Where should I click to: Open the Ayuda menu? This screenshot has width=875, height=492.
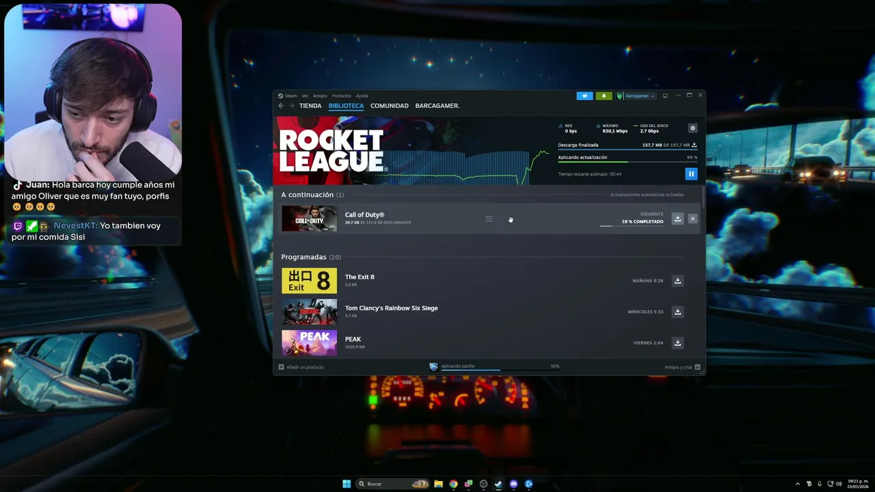tap(362, 96)
